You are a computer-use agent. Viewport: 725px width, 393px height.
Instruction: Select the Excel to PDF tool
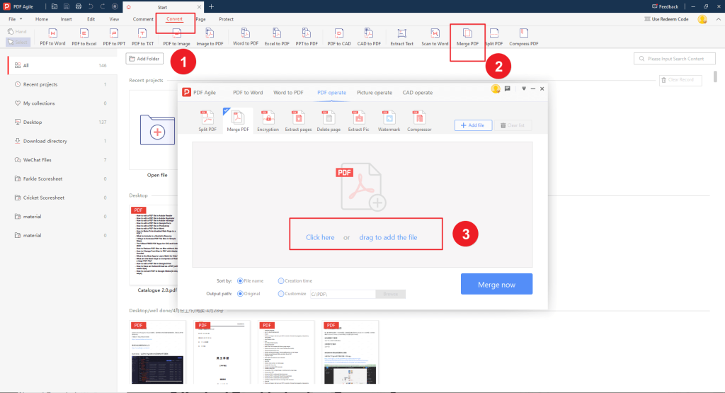tap(277, 37)
